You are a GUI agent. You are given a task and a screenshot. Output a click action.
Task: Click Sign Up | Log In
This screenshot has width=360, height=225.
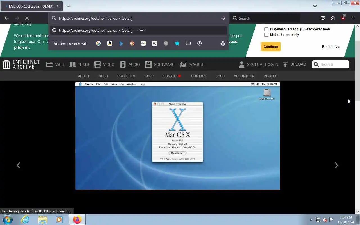click(x=262, y=64)
